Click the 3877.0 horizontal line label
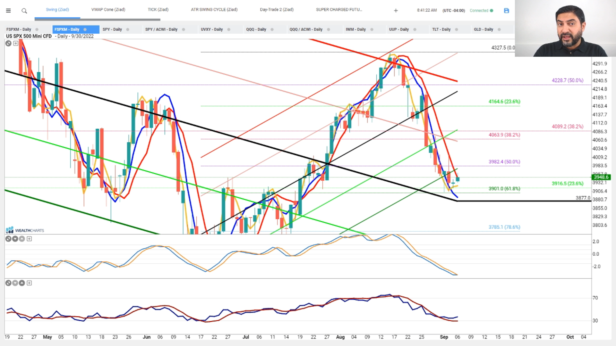Image resolution: width=616 pixels, height=346 pixels. tap(583, 198)
